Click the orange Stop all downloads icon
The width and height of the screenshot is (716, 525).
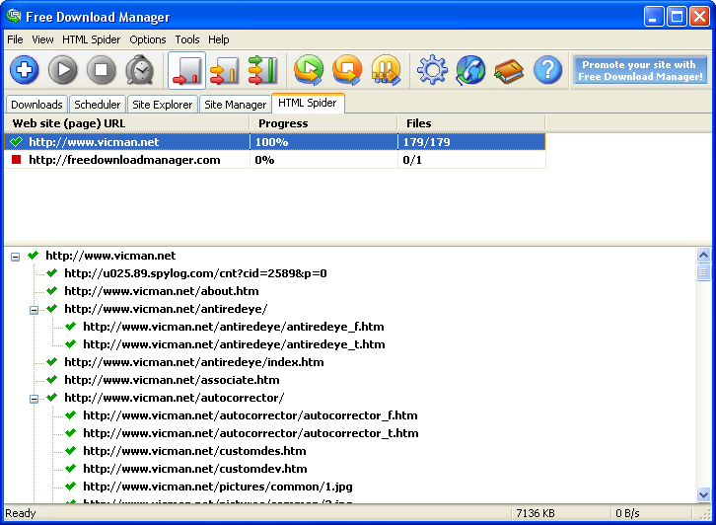tap(347, 70)
